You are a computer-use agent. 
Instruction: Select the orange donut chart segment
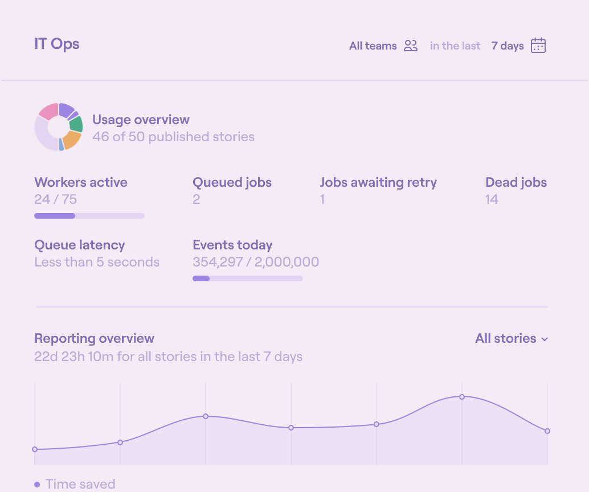(x=71, y=140)
